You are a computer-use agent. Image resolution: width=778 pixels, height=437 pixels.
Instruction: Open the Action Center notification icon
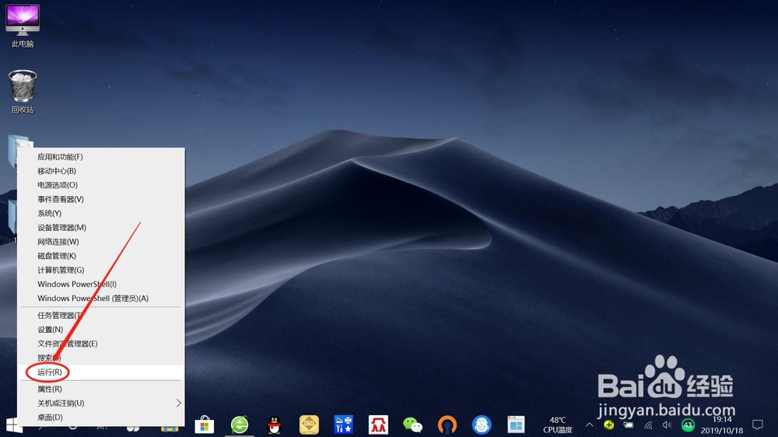757,425
